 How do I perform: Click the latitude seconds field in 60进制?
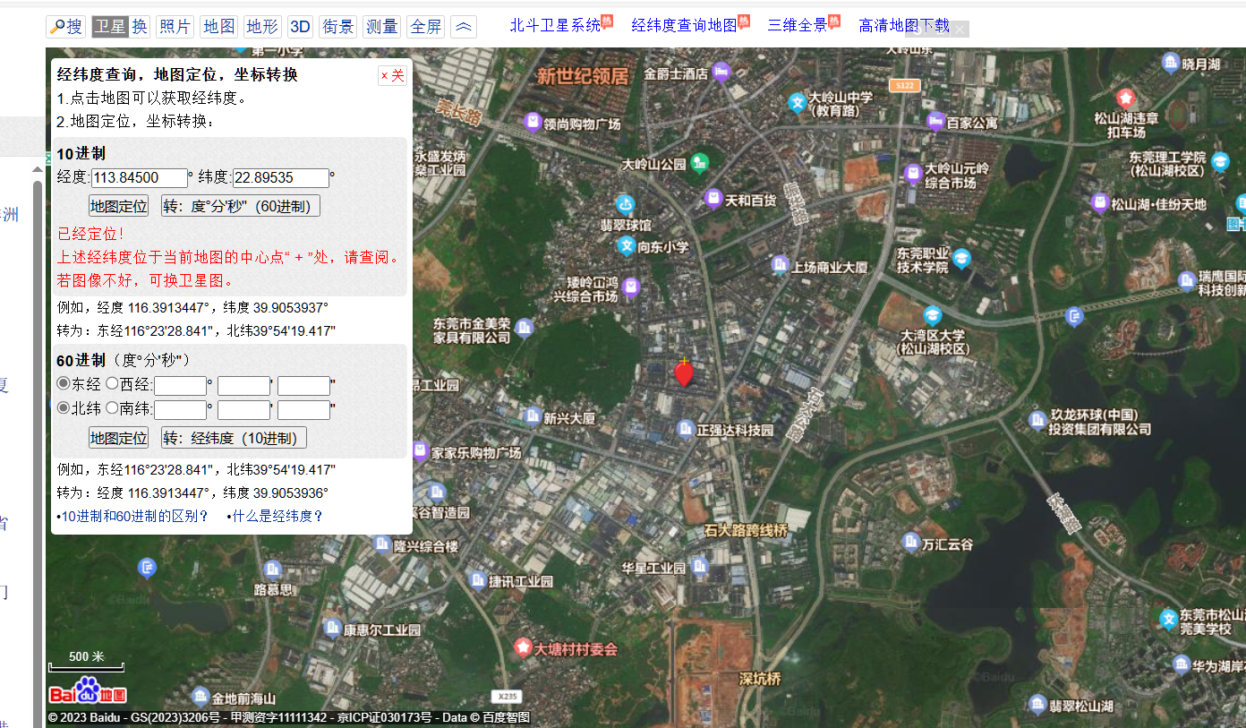(303, 410)
